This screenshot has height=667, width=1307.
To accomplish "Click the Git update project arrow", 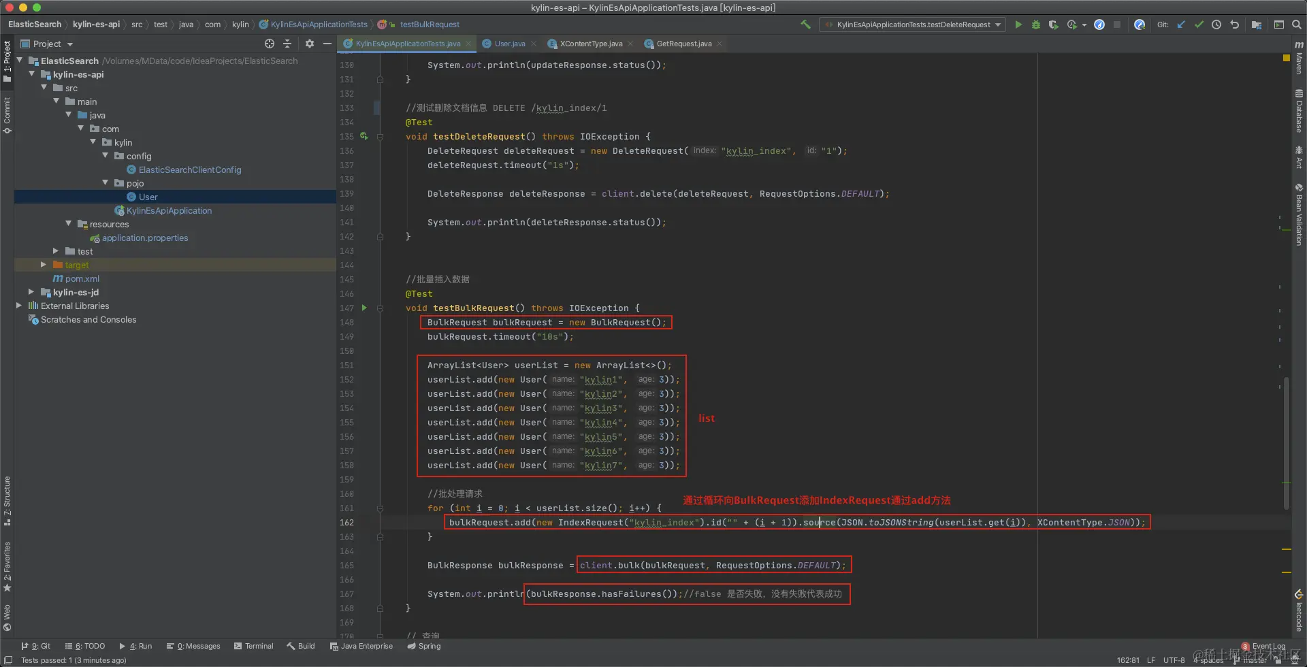I will (x=1181, y=25).
